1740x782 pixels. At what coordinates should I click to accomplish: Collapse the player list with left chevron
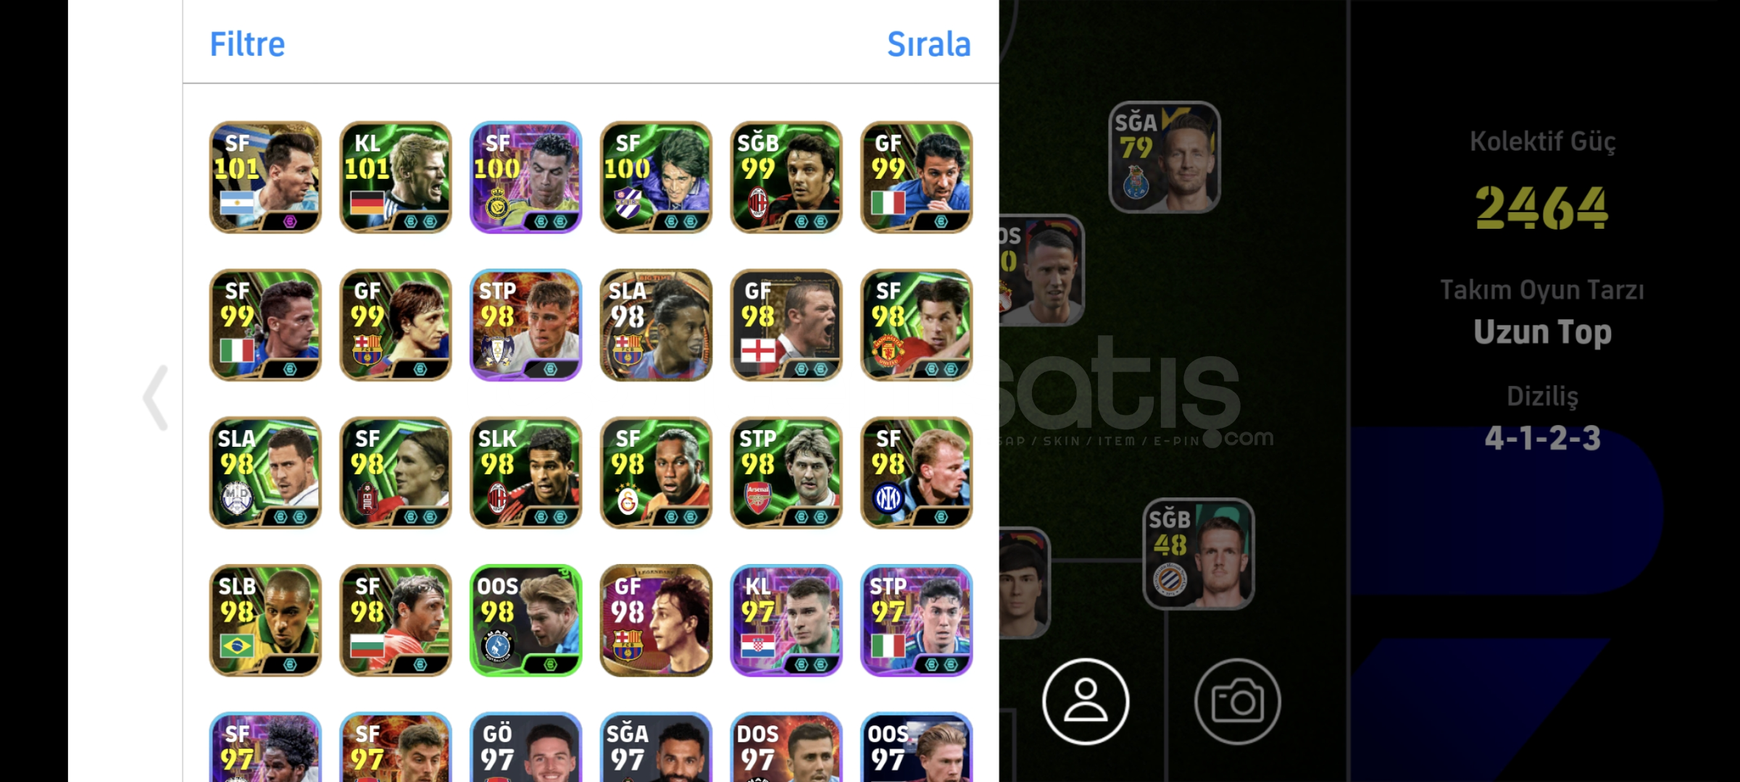pos(155,398)
